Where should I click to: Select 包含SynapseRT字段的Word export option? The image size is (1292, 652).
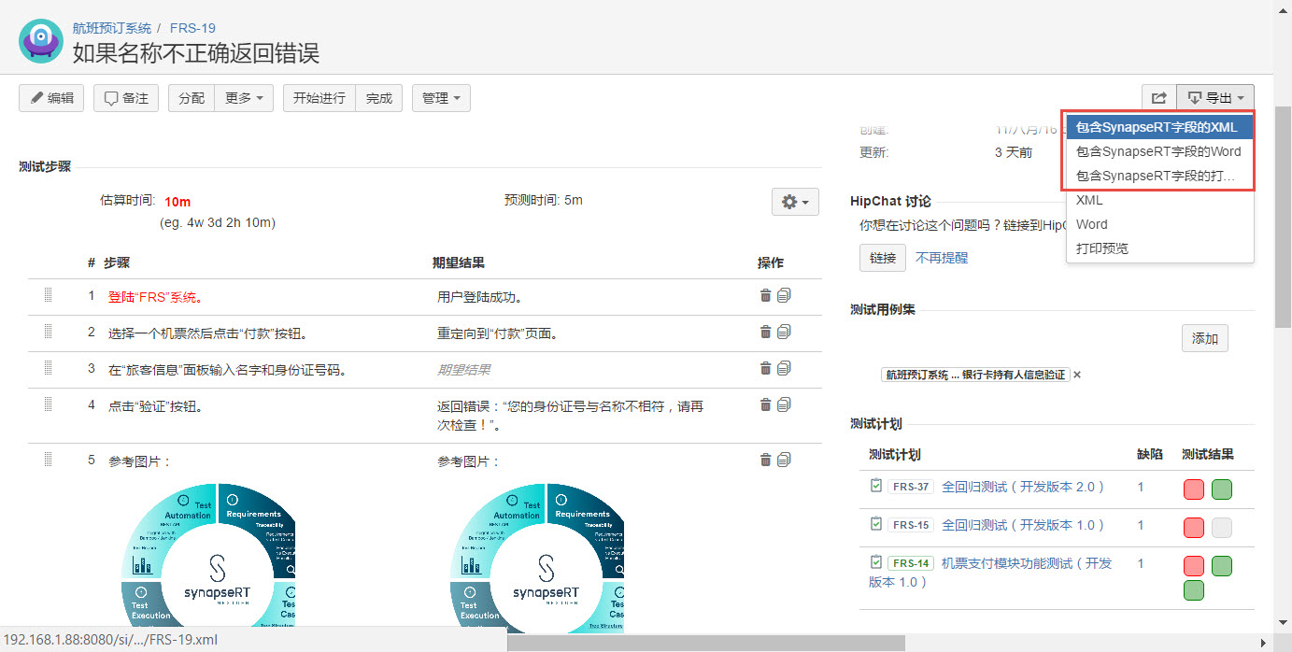pyautogui.click(x=1159, y=151)
